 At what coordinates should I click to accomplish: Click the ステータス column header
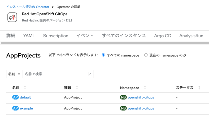184,88
